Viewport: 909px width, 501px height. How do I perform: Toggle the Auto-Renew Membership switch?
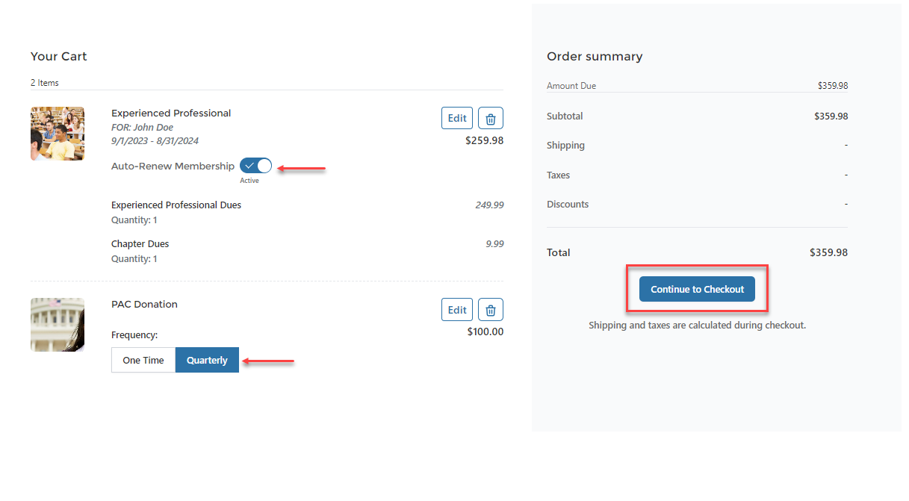255,166
